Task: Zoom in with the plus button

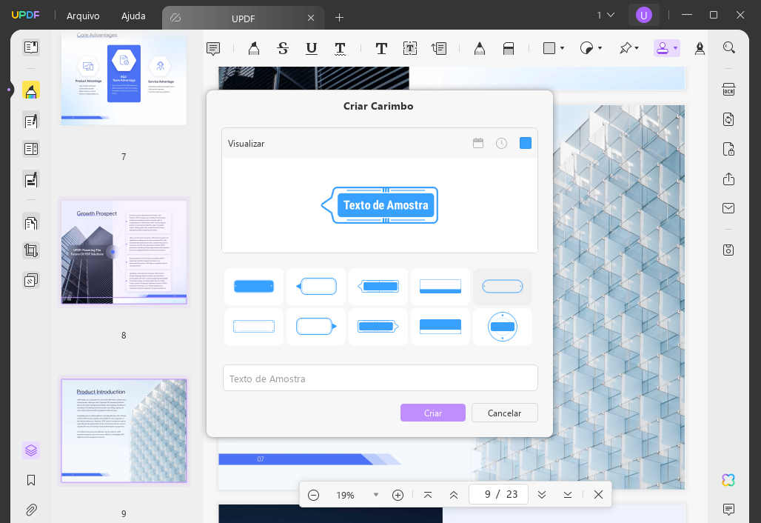Action: coord(398,495)
